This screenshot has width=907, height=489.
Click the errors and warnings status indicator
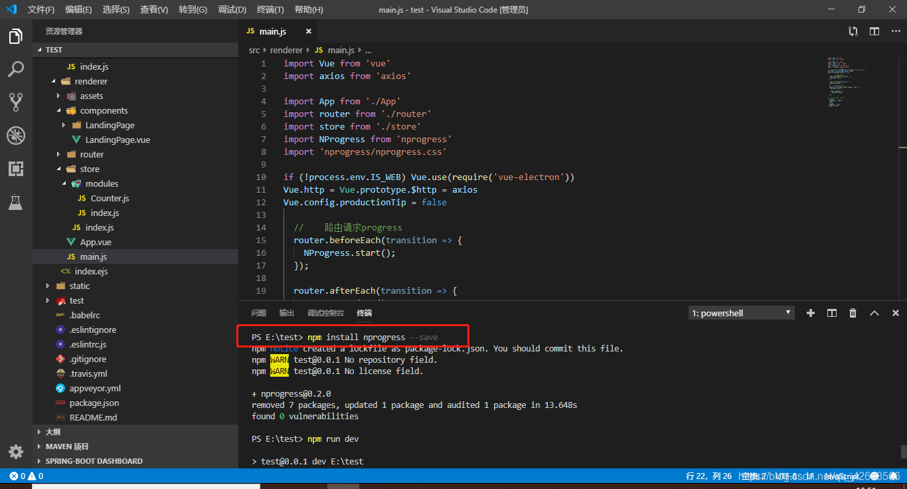[x=26, y=476]
